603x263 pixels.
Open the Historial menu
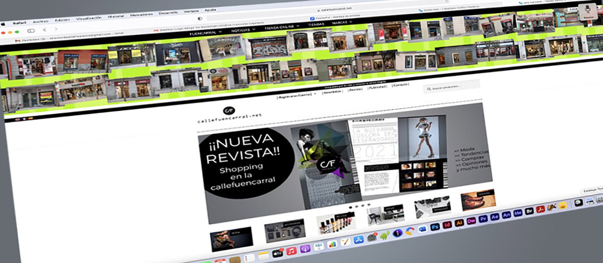pyautogui.click(x=116, y=16)
